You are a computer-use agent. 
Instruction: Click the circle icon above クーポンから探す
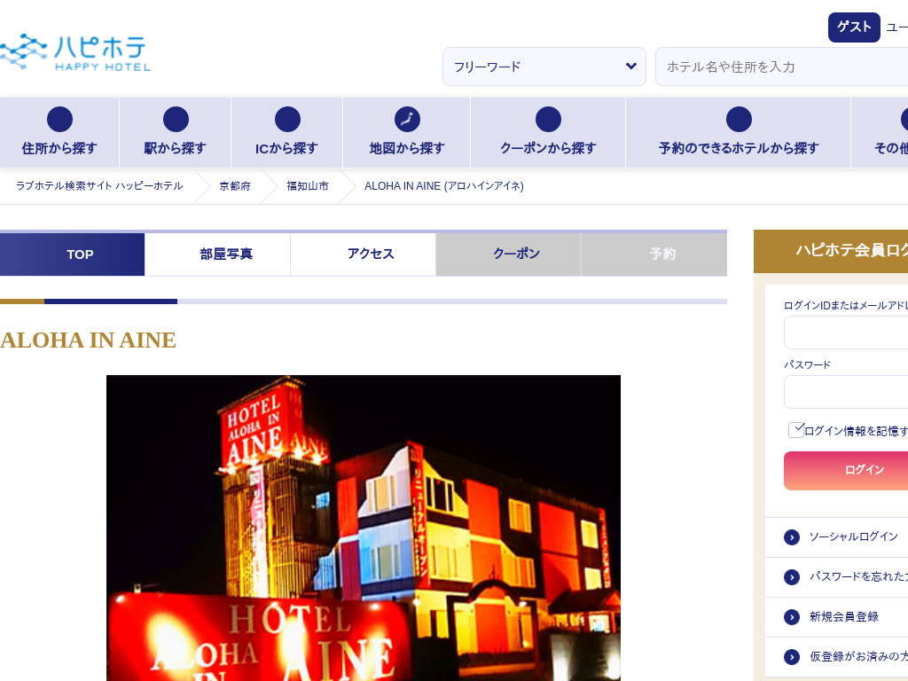click(x=548, y=120)
